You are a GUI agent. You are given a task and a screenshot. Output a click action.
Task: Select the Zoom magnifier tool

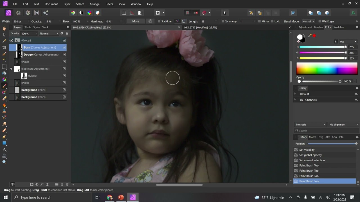[x=4, y=162]
